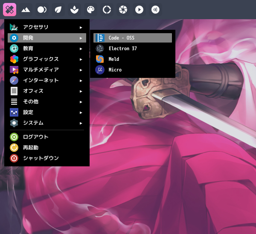Expand the アクセサリ submenu arrow
The width and height of the screenshot is (256, 234).
[x=81, y=28]
